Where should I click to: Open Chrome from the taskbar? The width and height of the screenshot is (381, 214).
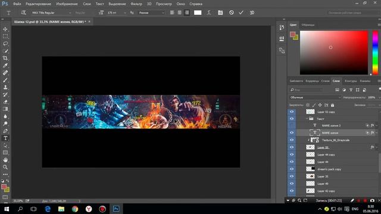click(75, 209)
